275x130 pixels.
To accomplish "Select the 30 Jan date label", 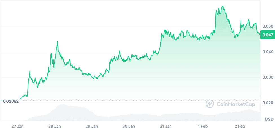I will 129,126.
